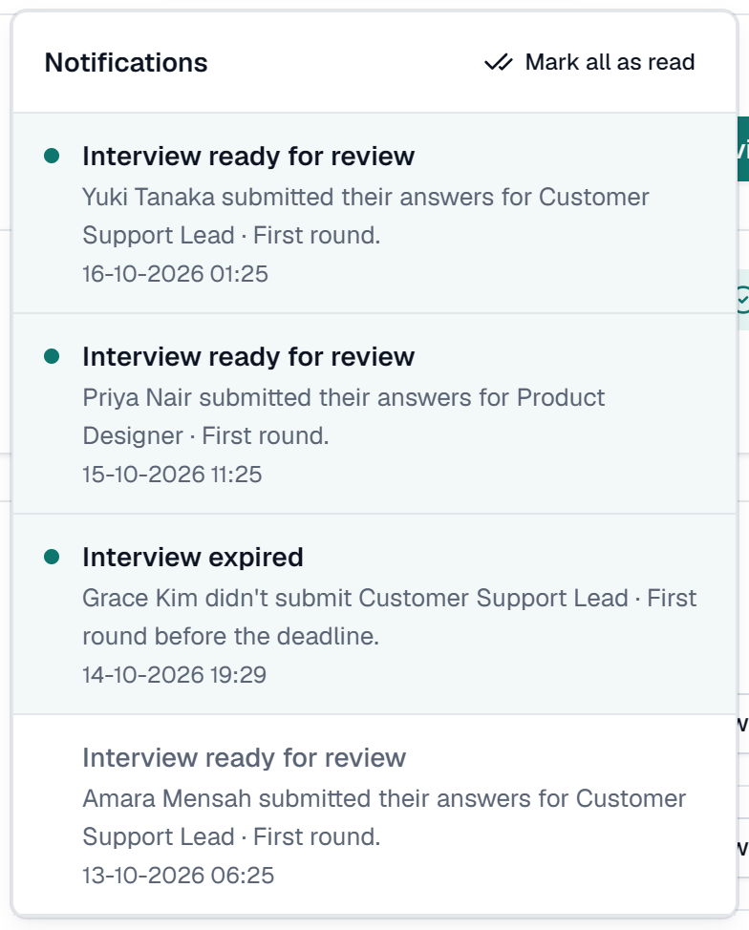Click timestamp 16-10-2026 01:25
Image resolution: width=749 pixels, height=930 pixels.
175,274
